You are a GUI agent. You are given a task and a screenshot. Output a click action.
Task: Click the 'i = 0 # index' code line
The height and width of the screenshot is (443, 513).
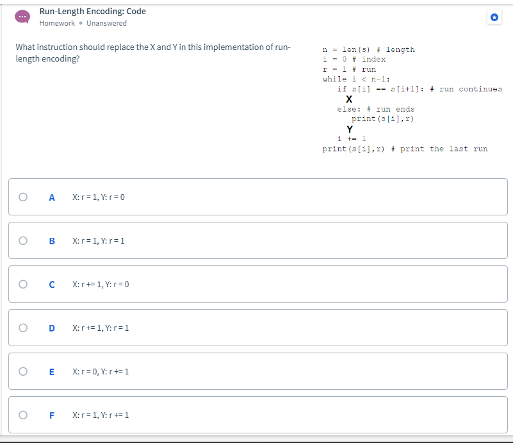pyautogui.click(x=354, y=59)
